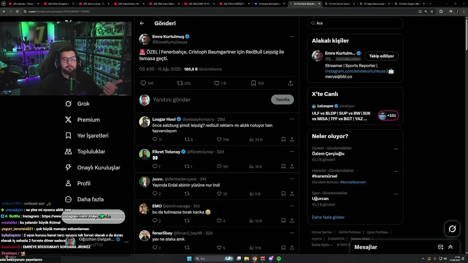The image size is (468, 263).
Task: Open the Hizmet Şartları footer link
Action: click(x=322, y=232)
